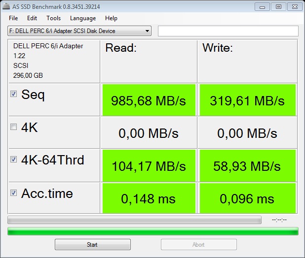Image resolution: width=305 pixels, height=258 pixels.
Task: Close the AS SSD Benchmark window
Action: point(295,7)
